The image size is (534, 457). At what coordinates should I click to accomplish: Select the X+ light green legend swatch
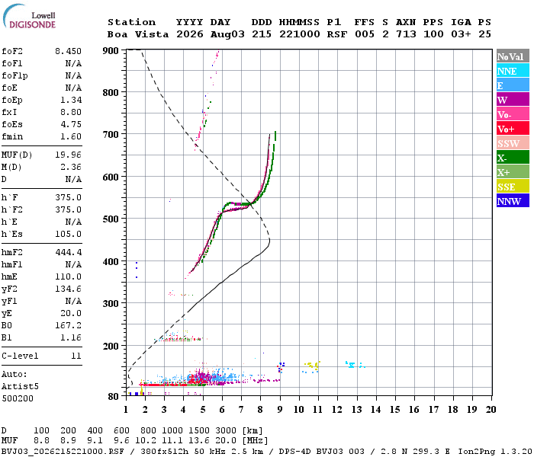point(513,171)
